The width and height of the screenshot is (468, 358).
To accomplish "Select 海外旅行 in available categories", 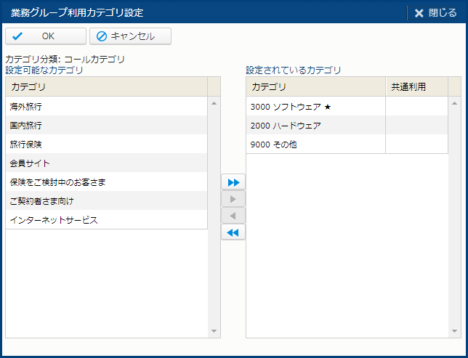I will pos(106,106).
